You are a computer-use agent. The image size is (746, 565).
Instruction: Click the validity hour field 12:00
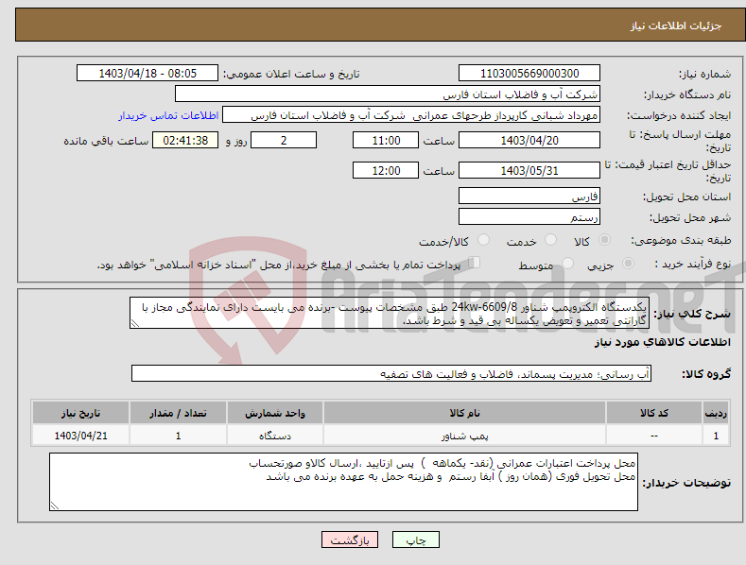386,170
